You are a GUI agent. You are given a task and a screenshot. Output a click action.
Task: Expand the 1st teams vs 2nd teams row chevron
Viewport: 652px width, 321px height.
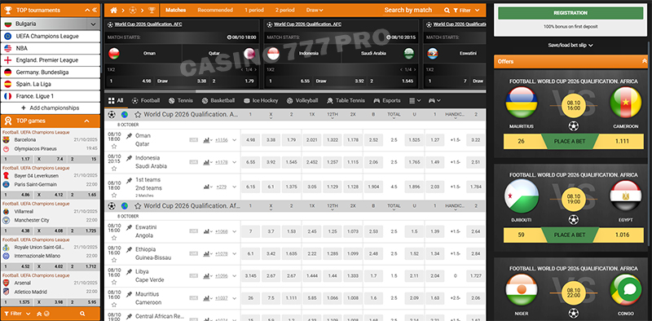pos(235,187)
